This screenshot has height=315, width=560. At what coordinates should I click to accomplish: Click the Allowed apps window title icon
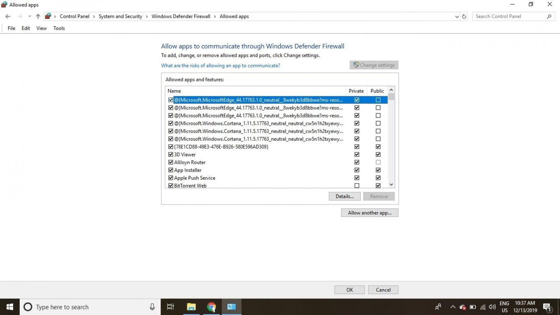[4, 4]
